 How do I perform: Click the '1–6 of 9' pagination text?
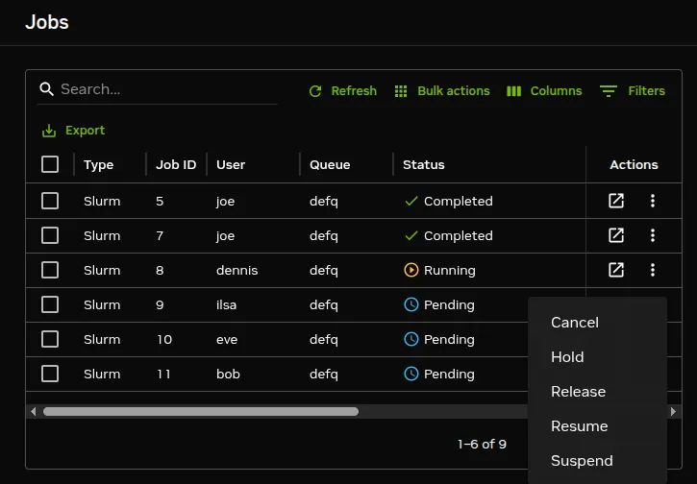tap(482, 444)
